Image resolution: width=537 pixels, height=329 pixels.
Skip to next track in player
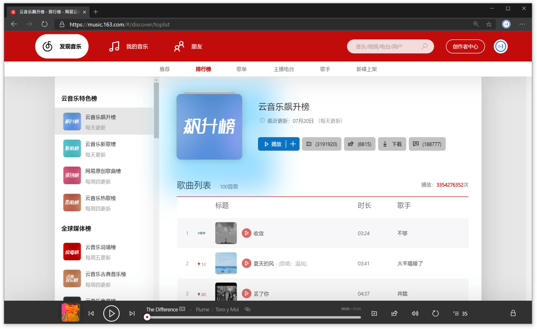click(132, 314)
